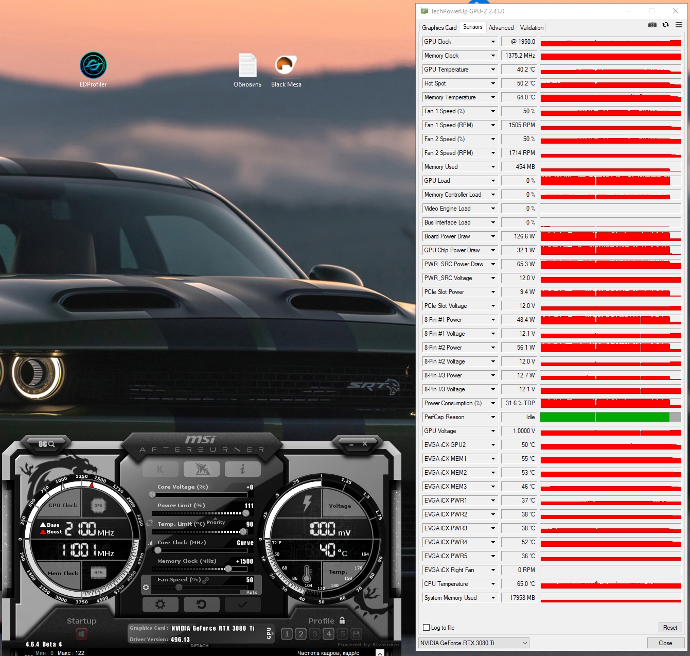Click the green PerfCap Reason graph
690x656 pixels.
pyautogui.click(x=611, y=417)
